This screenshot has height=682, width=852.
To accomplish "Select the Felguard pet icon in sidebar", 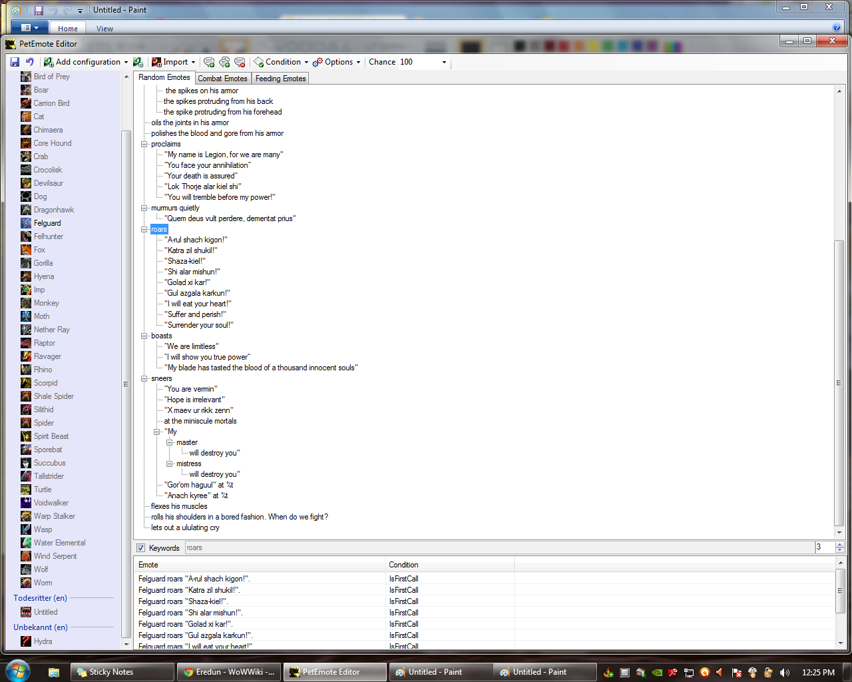I will pyautogui.click(x=26, y=223).
